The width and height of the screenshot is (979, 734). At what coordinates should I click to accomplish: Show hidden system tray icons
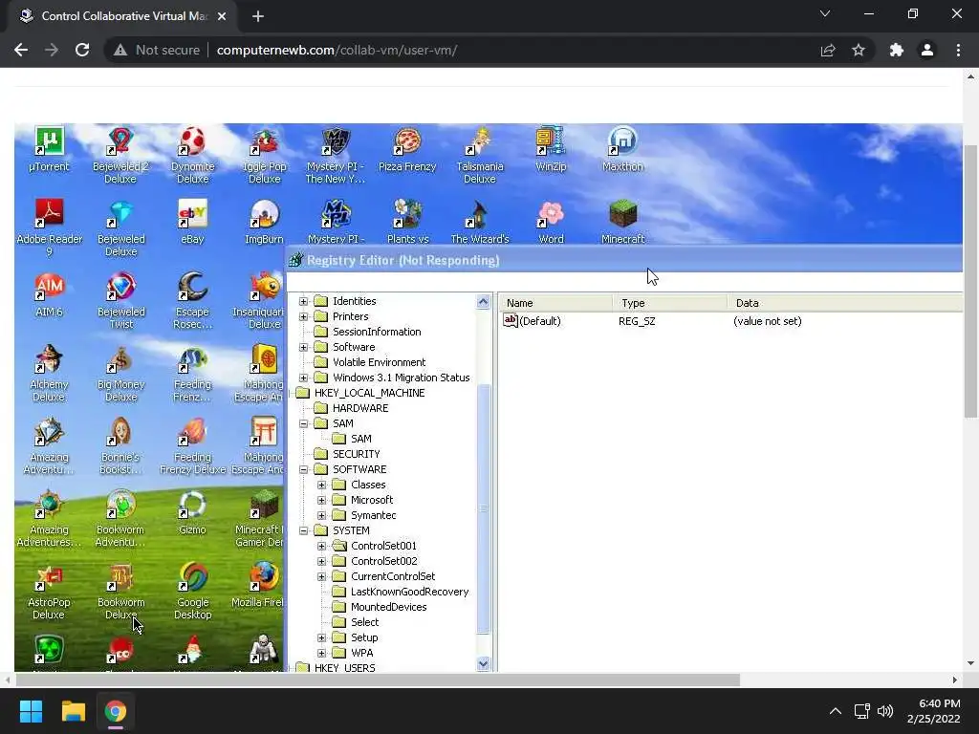[835, 711]
